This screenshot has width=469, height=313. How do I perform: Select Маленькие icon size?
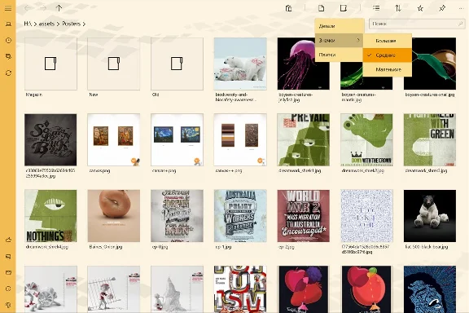[388, 69]
